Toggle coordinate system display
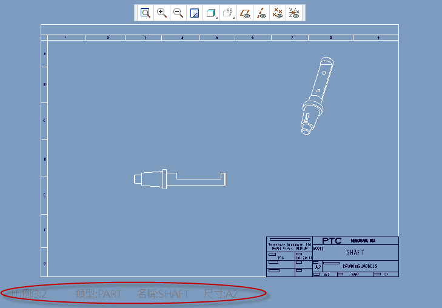The height and width of the screenshot is (308, 442). click(294, 13)
